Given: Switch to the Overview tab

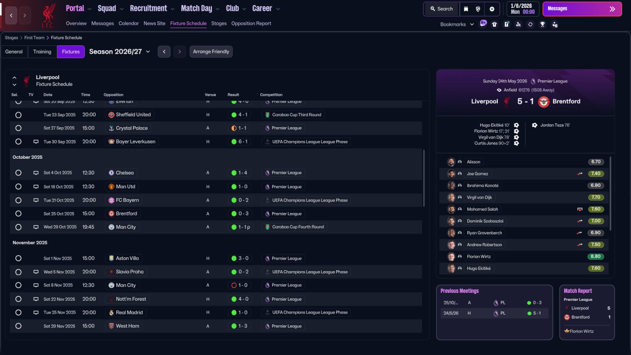Looking at the screenshot, I should [76, 24].
